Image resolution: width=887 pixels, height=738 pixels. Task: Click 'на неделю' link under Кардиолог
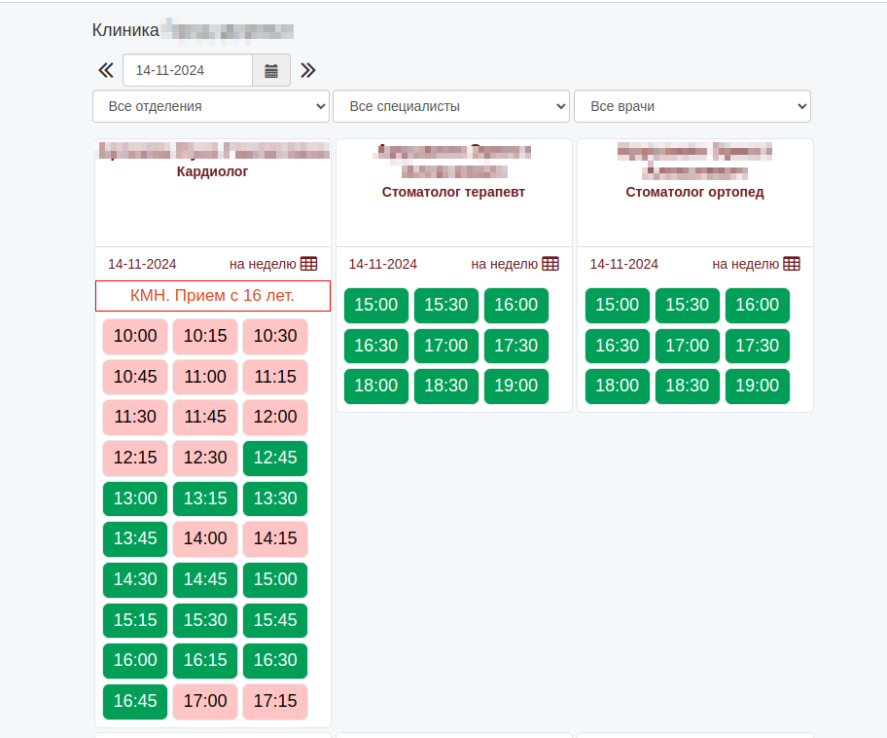[x=263, y=264]
